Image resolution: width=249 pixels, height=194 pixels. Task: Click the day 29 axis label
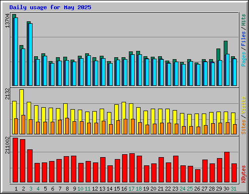[x=219, y=189]
